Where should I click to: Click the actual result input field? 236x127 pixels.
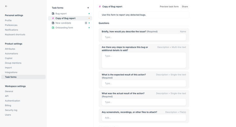click(144, 102)
